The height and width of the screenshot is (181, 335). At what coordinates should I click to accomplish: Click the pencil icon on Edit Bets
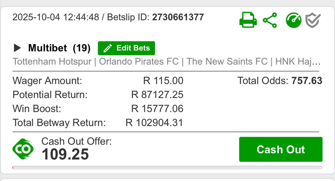(107, 48)
